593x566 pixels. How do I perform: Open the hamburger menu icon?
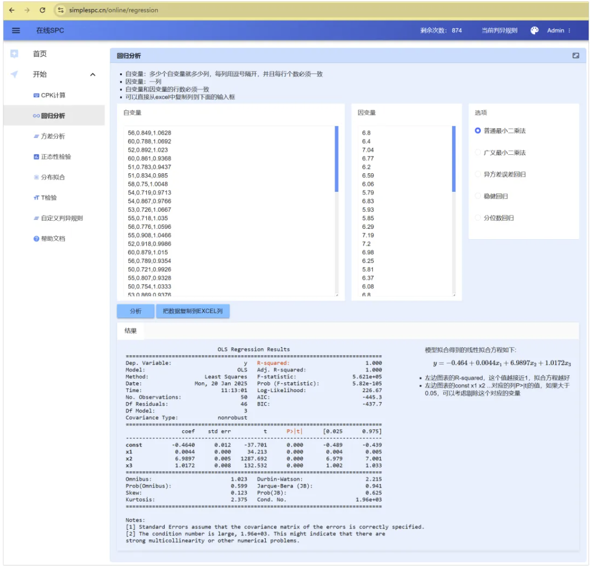[x=16, y=31]
